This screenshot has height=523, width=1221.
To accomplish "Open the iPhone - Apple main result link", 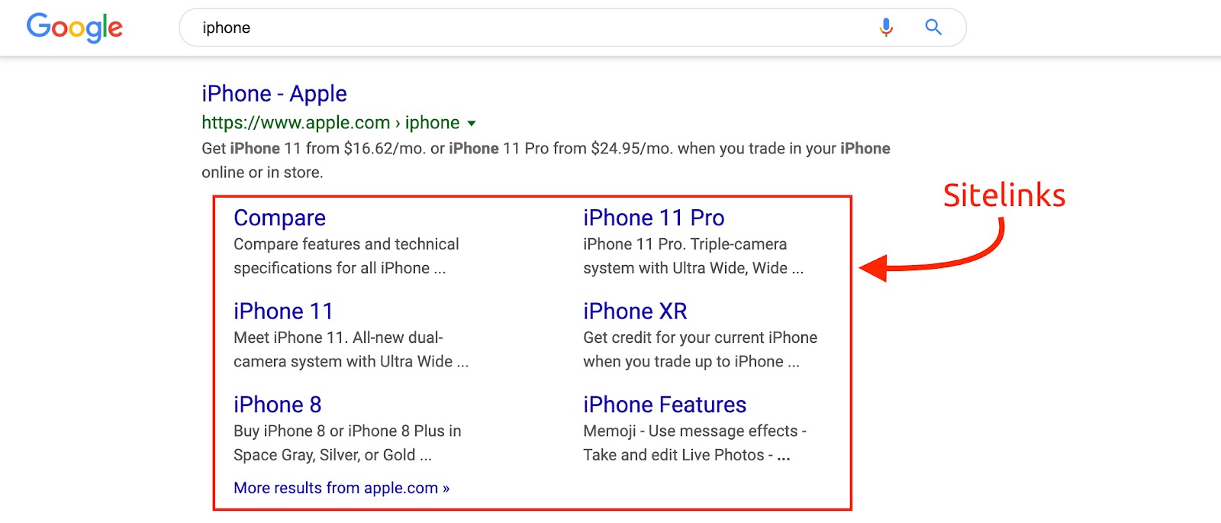I will point(273,93).
